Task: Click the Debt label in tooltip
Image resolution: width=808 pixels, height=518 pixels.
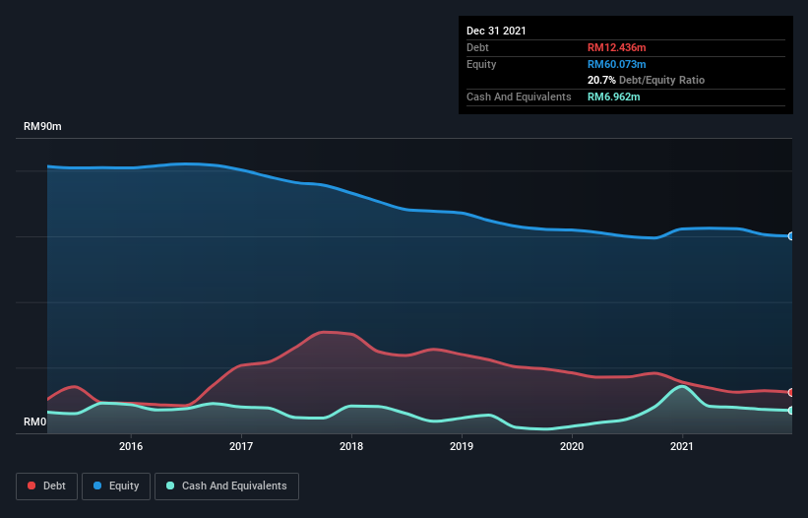Action: click(x=477, y=47)
